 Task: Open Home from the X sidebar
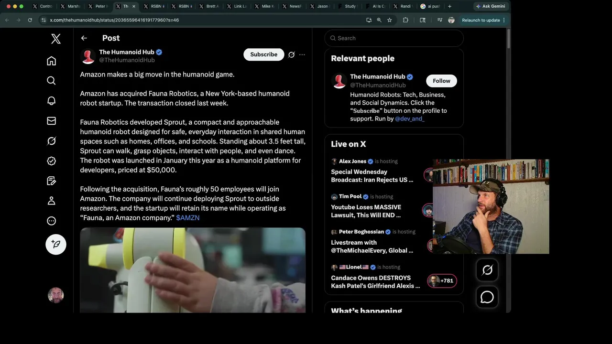(52, 61)
